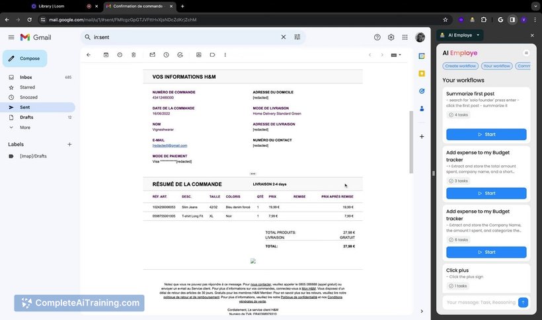Viewport: 542px width, 320px height.
Task: Go to newer email arrow
Action: coord(370,55)
